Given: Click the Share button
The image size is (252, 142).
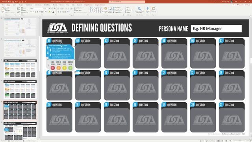Looking at the screenshot, I should pyautogui.click(x=248, y=5).
